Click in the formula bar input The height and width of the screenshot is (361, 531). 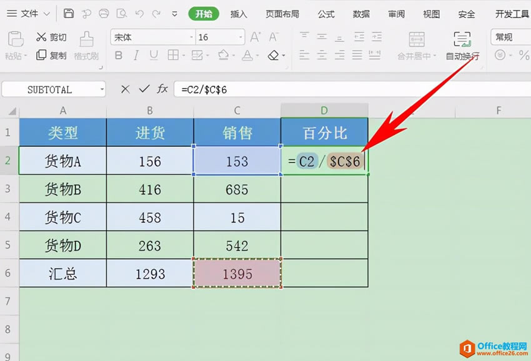(352, 89)
